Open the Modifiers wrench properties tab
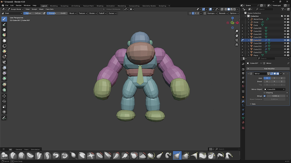Image resolution: width=291 pixels, height=163 pixels. 243,101
